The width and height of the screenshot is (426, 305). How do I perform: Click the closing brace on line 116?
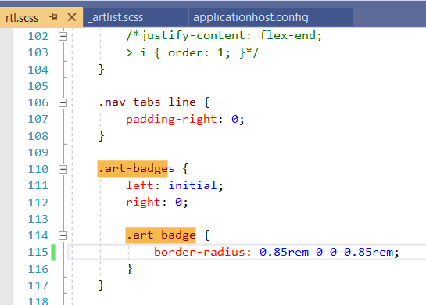tap(130, 269)
